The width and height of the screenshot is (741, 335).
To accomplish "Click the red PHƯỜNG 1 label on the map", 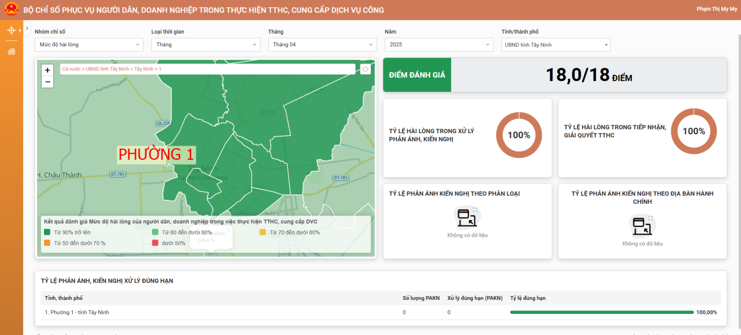I will coord(156,154).
